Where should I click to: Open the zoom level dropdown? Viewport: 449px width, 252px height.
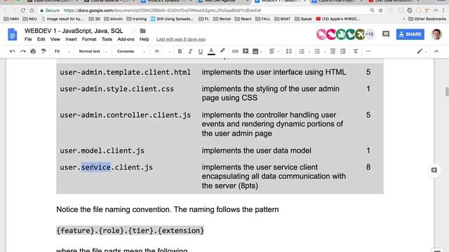click(62, 51)
